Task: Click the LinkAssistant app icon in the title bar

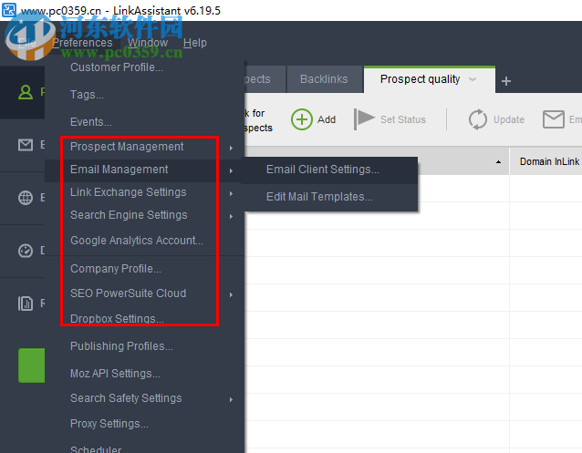Action: pyautogui.click(x=9, y=10)
